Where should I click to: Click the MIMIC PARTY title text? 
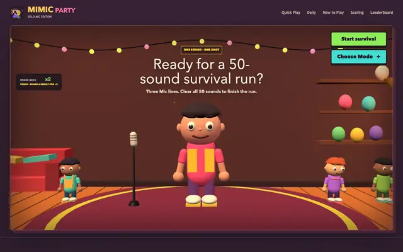(x=52, y=10)
